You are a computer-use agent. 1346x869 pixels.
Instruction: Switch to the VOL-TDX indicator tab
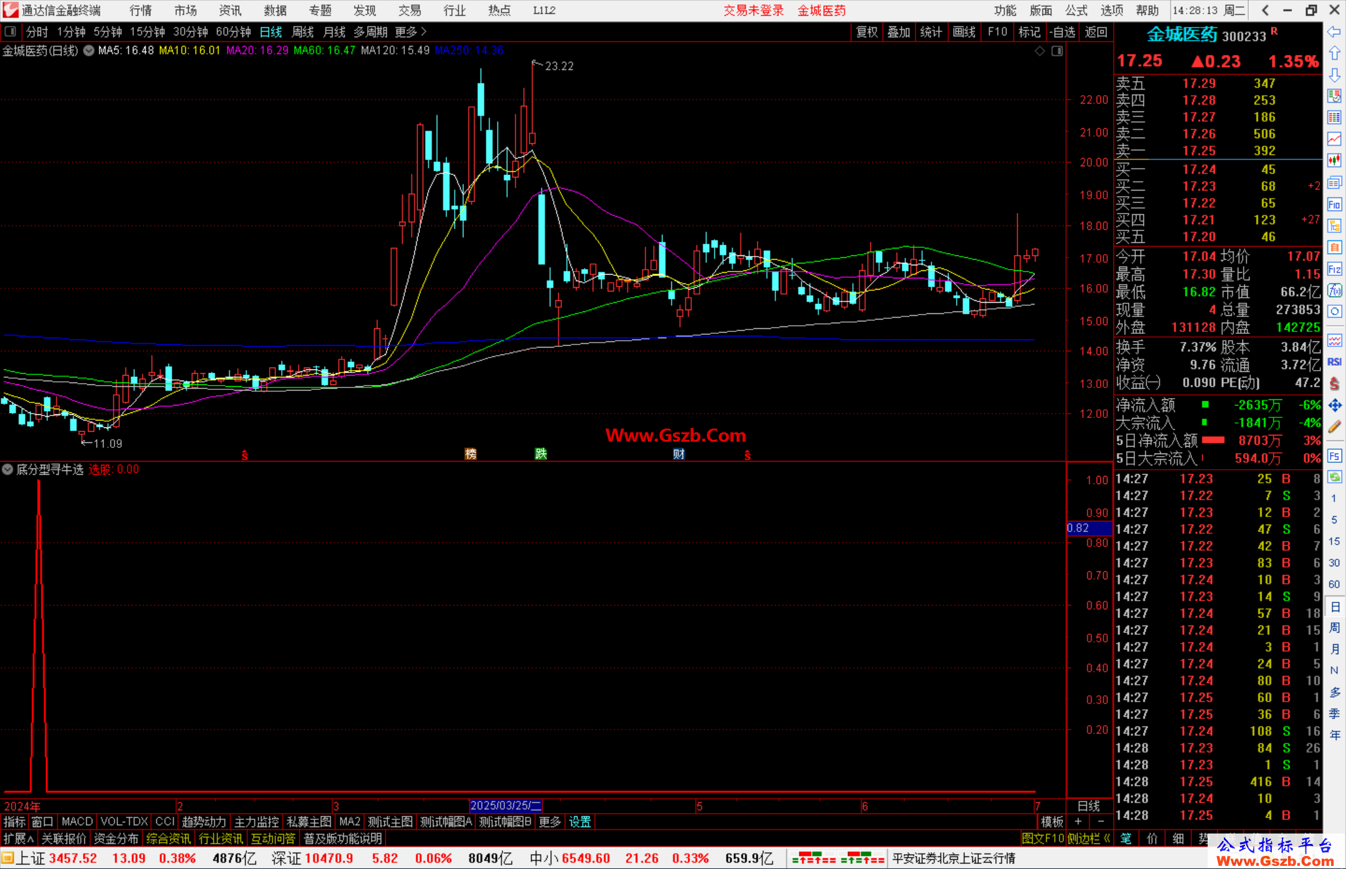(125, 822)
